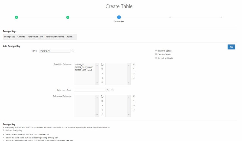The width and height of the screenshot is (242, 141).
Task: Click Move All icon in Referenced Columns shuttle
Action: pos(102,101)
